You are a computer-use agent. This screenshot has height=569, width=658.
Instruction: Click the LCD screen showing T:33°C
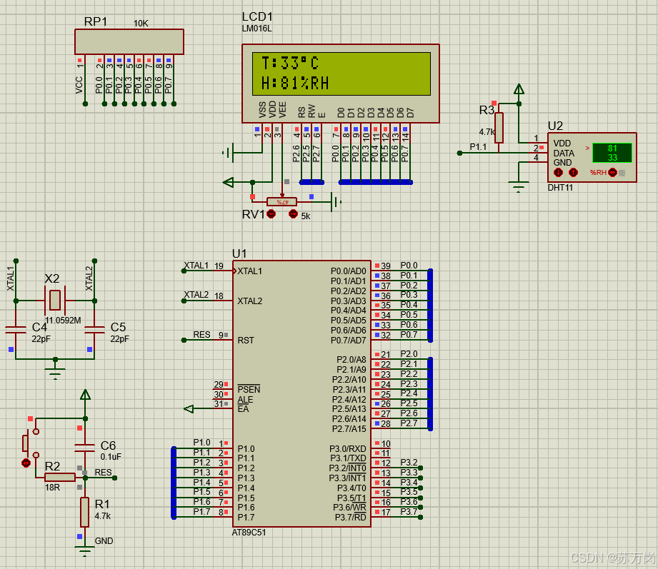click(x=342, y=74)
